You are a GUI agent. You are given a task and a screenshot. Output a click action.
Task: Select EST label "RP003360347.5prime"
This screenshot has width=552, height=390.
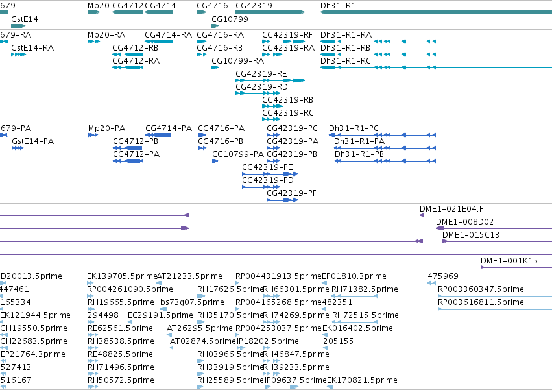(481, 289)
